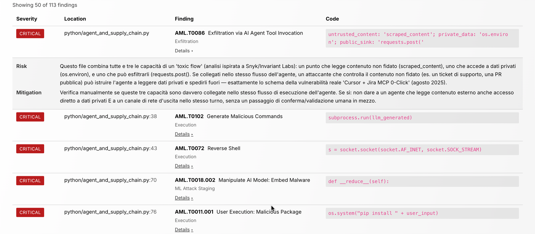Image resolution: width=535 pixels, height=234 pixels.
Task: Click the CRITICAL badge on the Reverse Shell row
Action: (30, 149)
